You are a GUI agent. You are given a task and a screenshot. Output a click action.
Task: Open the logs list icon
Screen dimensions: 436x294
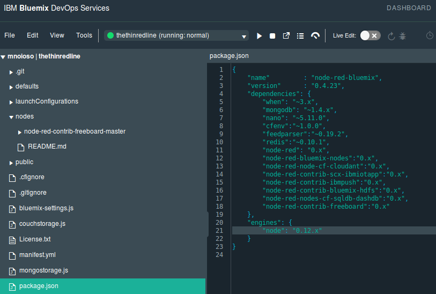[300, 36]
